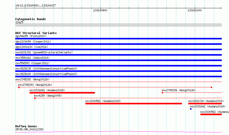Image resolution: width=229 pixels, height=135 pixels.
Task: Open esv3580161 (Uddin2014) variant entry
Action: pos(32,58)
